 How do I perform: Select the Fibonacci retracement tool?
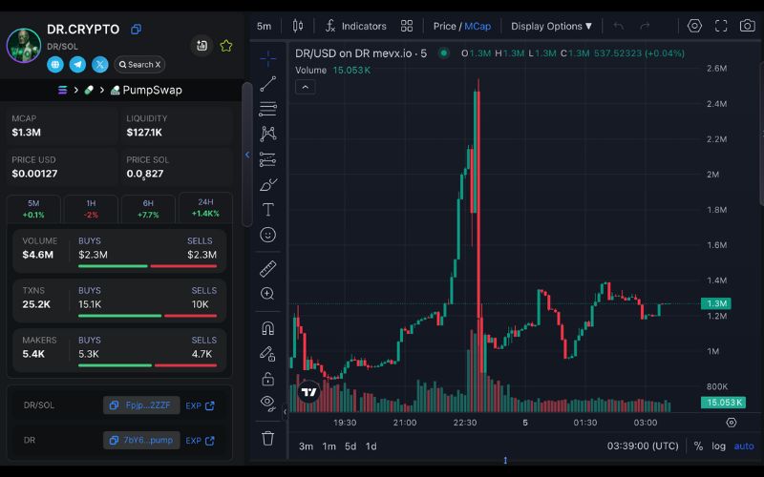(x=268, y=109)
